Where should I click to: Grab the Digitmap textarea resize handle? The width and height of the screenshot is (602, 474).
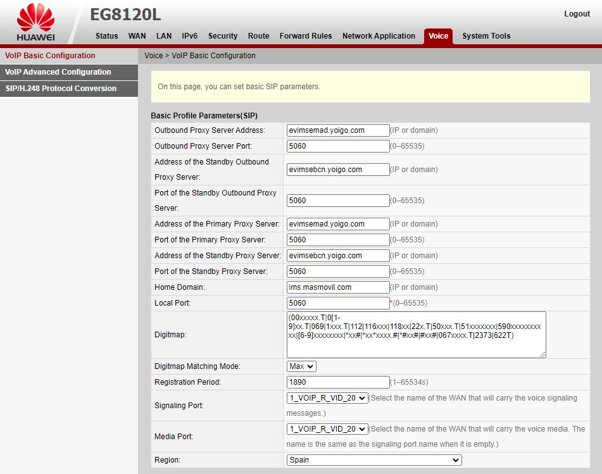(542, 354)
